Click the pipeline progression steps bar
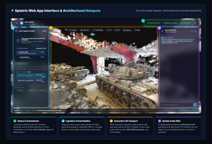The height and width of the screenshot is (144, 212). tap(31, 66)
